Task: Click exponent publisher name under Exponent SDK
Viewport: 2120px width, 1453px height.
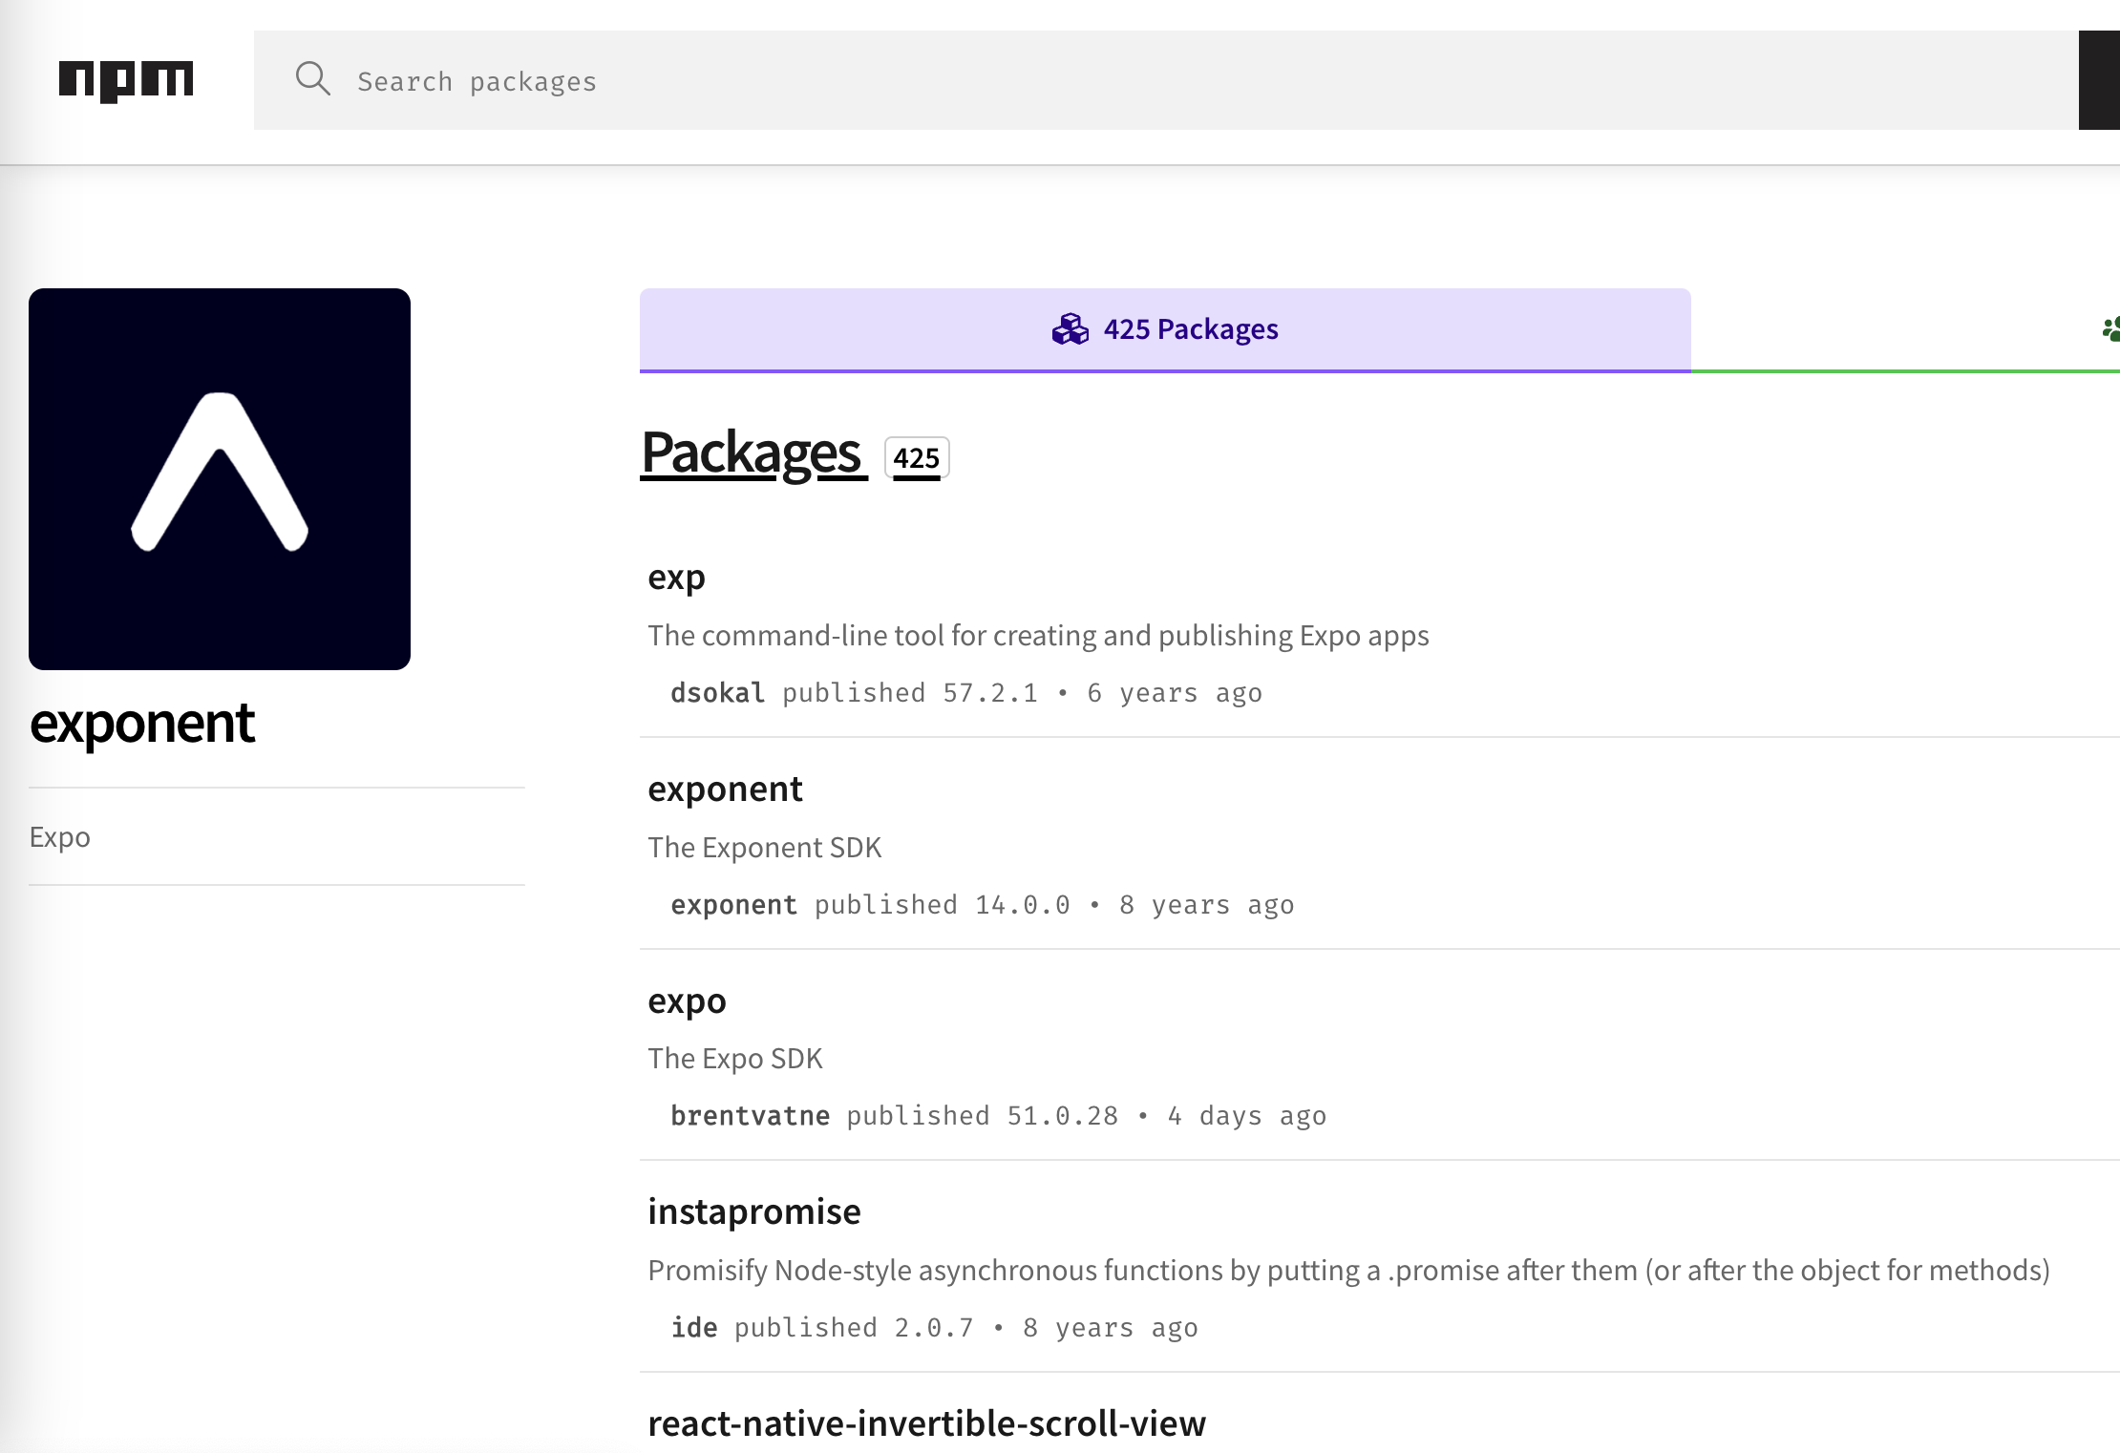Action: pyautogui.click(x=733, y=905)
